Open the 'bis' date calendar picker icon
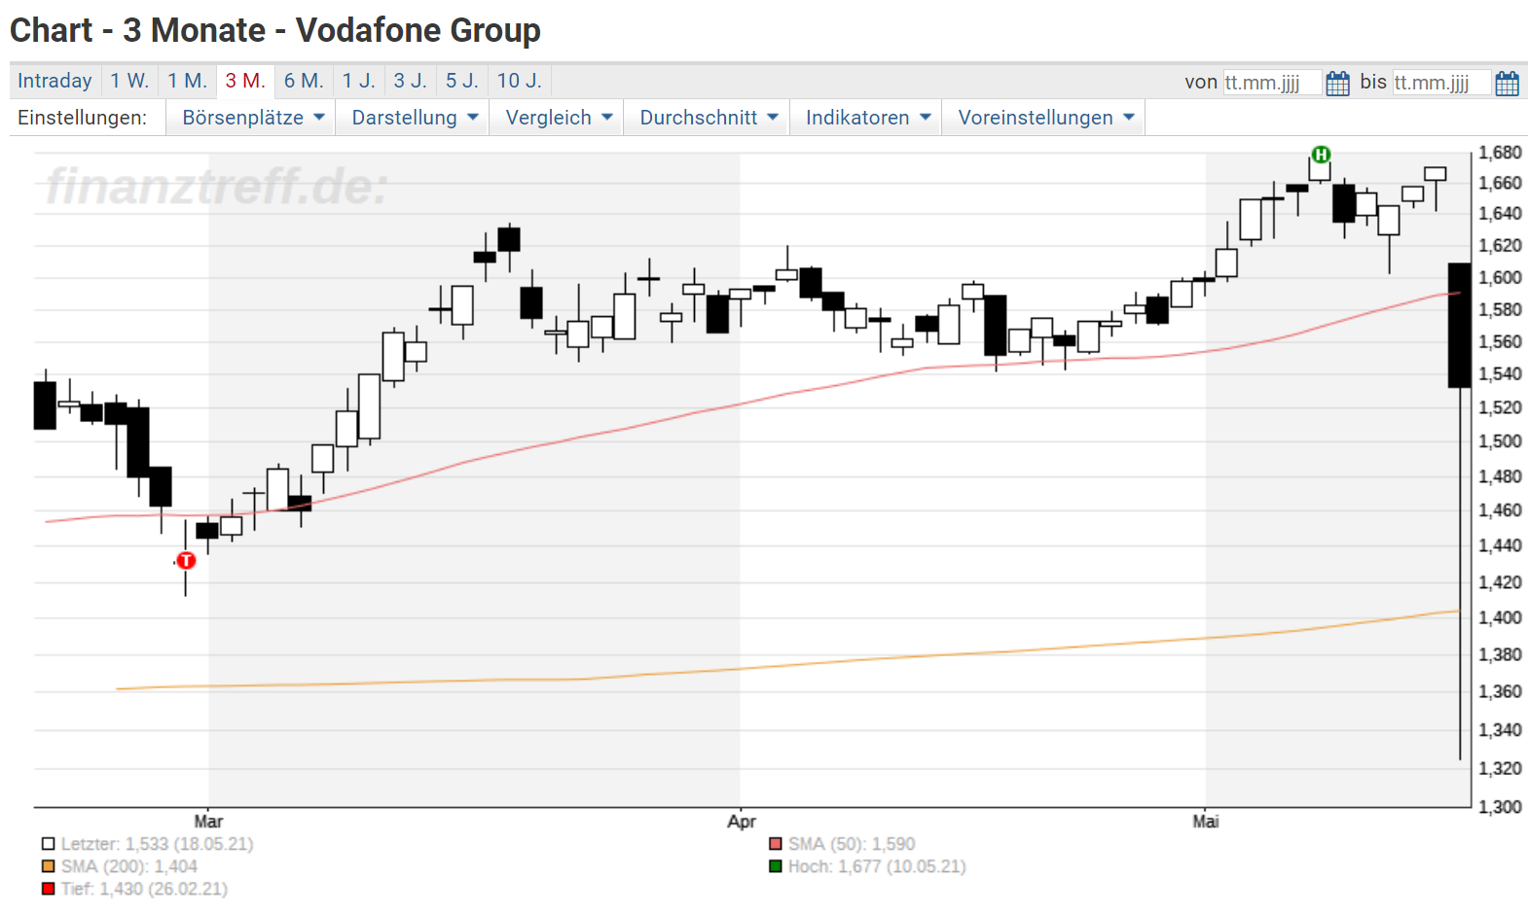This screenshot has width=1528, height=913. pos(1507,83)
